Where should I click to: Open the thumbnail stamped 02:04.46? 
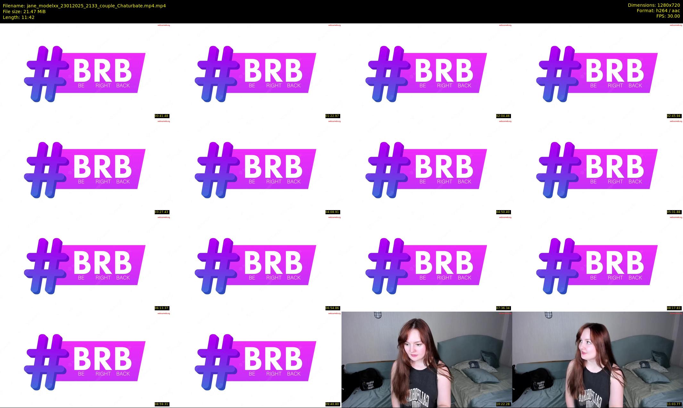pyautogui.click(x=427, y=71)
